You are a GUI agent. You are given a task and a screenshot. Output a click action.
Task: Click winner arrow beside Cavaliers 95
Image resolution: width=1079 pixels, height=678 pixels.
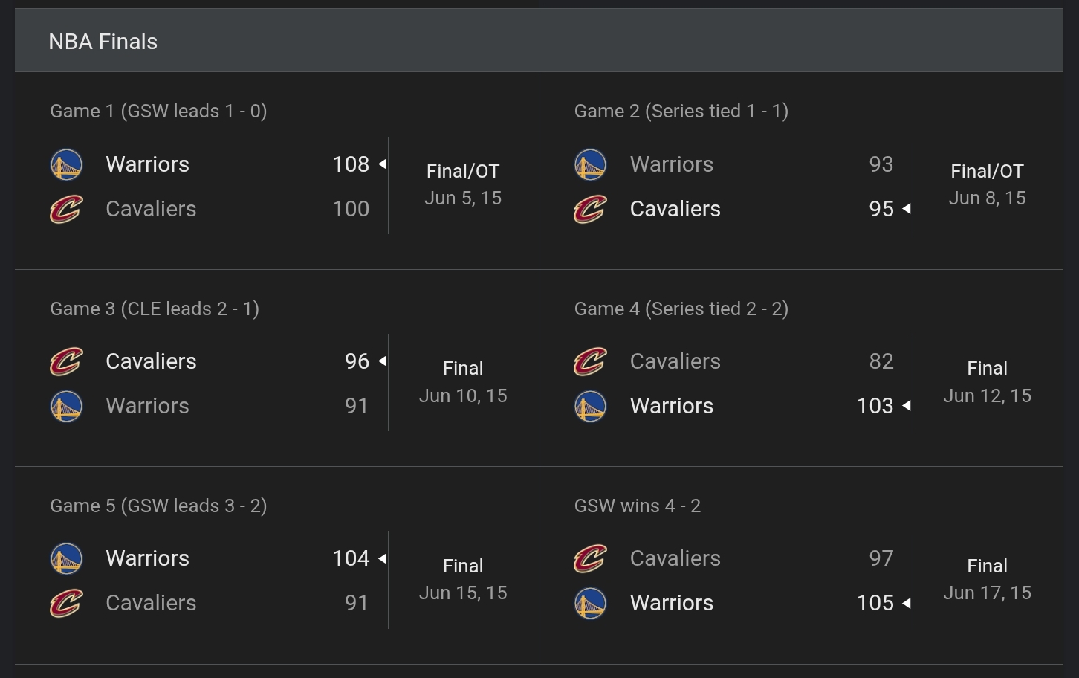click(907, 209)
